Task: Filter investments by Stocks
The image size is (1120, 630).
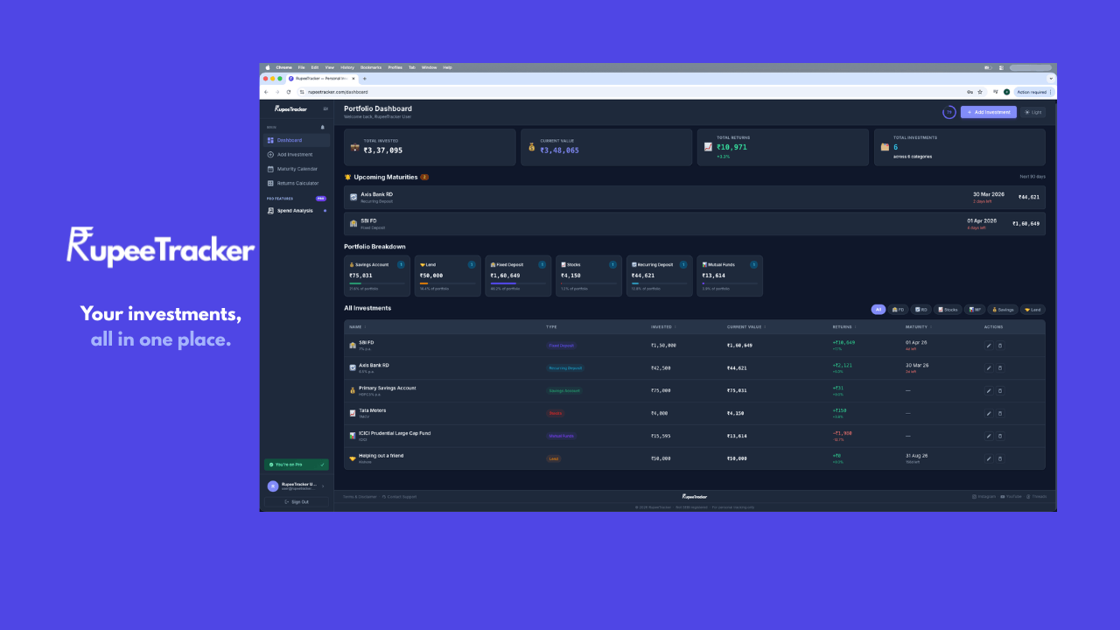Action: click(x=948, y=309)
